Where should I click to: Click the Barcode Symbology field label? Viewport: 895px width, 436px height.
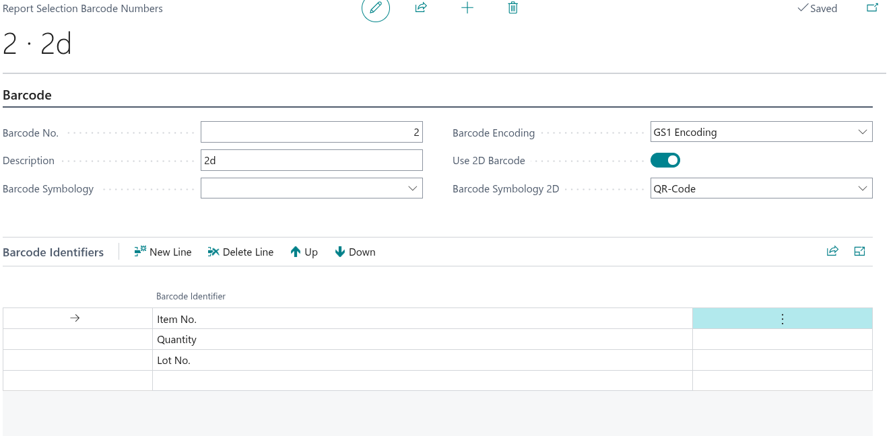(x=48, y=189)
